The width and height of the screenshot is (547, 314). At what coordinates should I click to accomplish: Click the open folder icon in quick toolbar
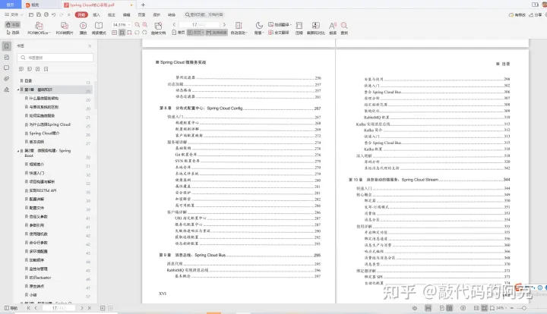point(31,14)
